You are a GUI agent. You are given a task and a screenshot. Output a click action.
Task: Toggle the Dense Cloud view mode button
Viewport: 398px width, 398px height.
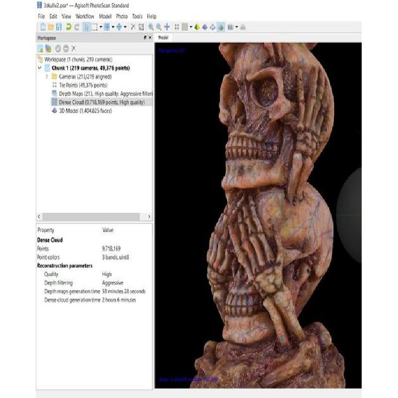click(x=184, y=27)
